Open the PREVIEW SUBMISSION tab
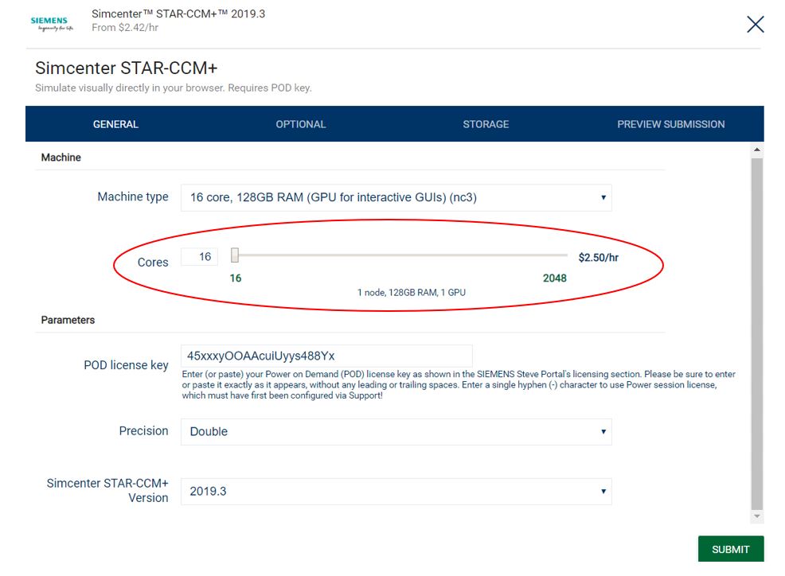 (x=670, y=124)
